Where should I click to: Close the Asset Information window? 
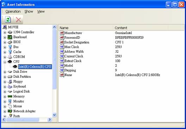point(181,5)
